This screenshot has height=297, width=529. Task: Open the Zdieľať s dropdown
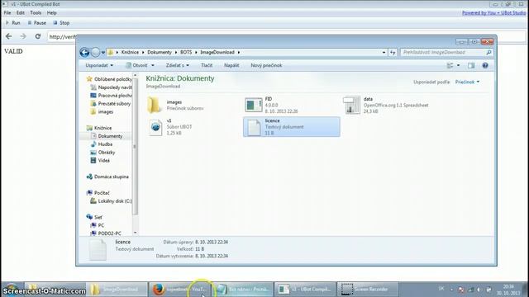point(178,65)
